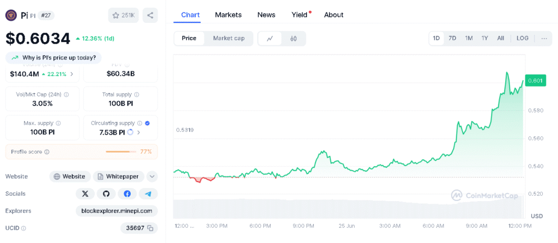Screen dimensions: 558x243
Task: Click info icon next to Profile score
Action: point(47,152)
